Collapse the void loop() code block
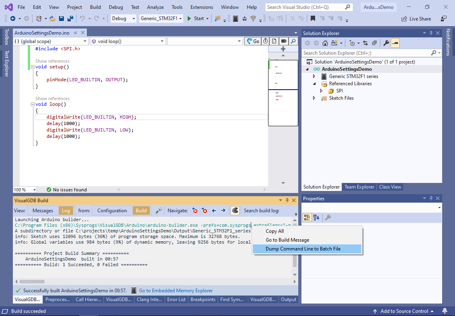This screenshot has height=316, width=455. pyautogui.click(x=33, y=104)
